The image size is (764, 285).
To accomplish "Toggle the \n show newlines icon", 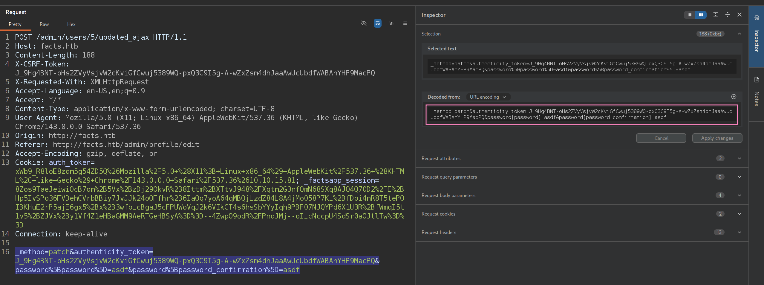I will 391,23.
